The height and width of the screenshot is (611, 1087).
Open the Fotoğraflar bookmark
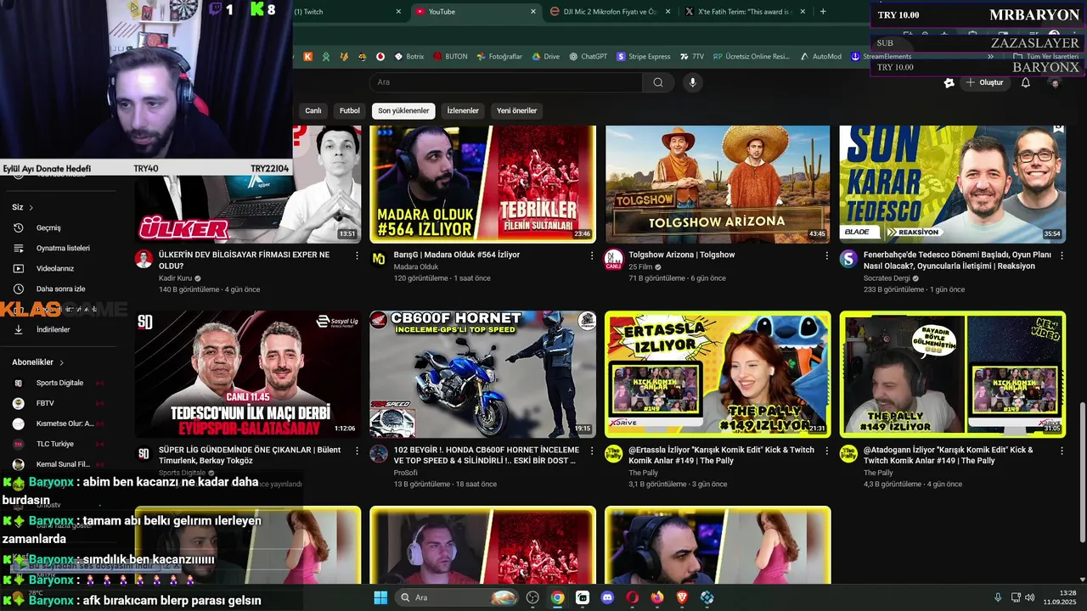tap(499, 57)
